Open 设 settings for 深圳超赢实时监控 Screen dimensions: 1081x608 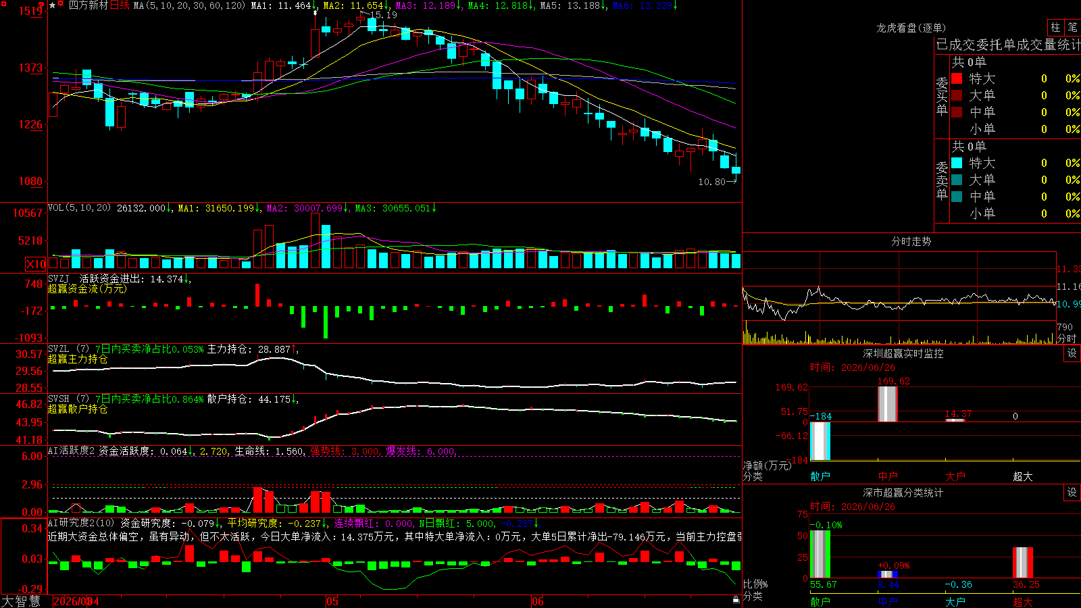point(1072,353)
